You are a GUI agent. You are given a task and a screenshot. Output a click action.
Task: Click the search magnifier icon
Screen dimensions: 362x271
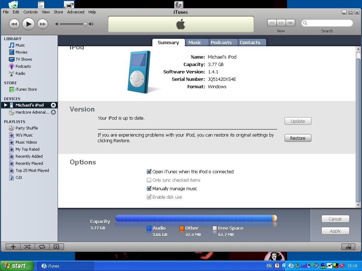[305, 23]
